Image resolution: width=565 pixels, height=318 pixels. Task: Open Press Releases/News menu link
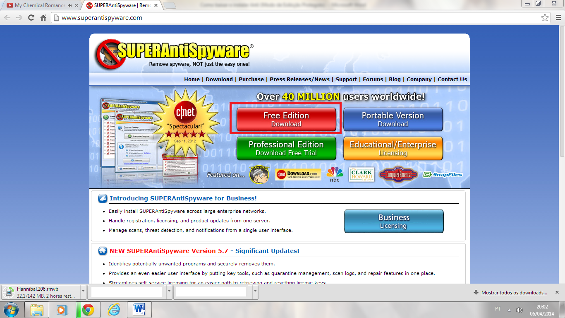pos(300,79)
